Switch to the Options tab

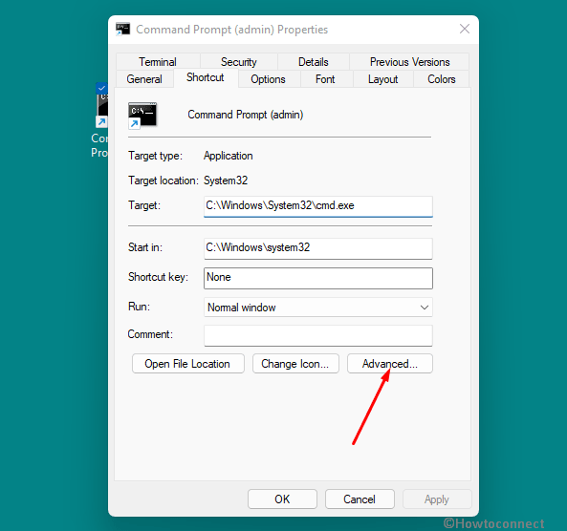coord(268,79)
